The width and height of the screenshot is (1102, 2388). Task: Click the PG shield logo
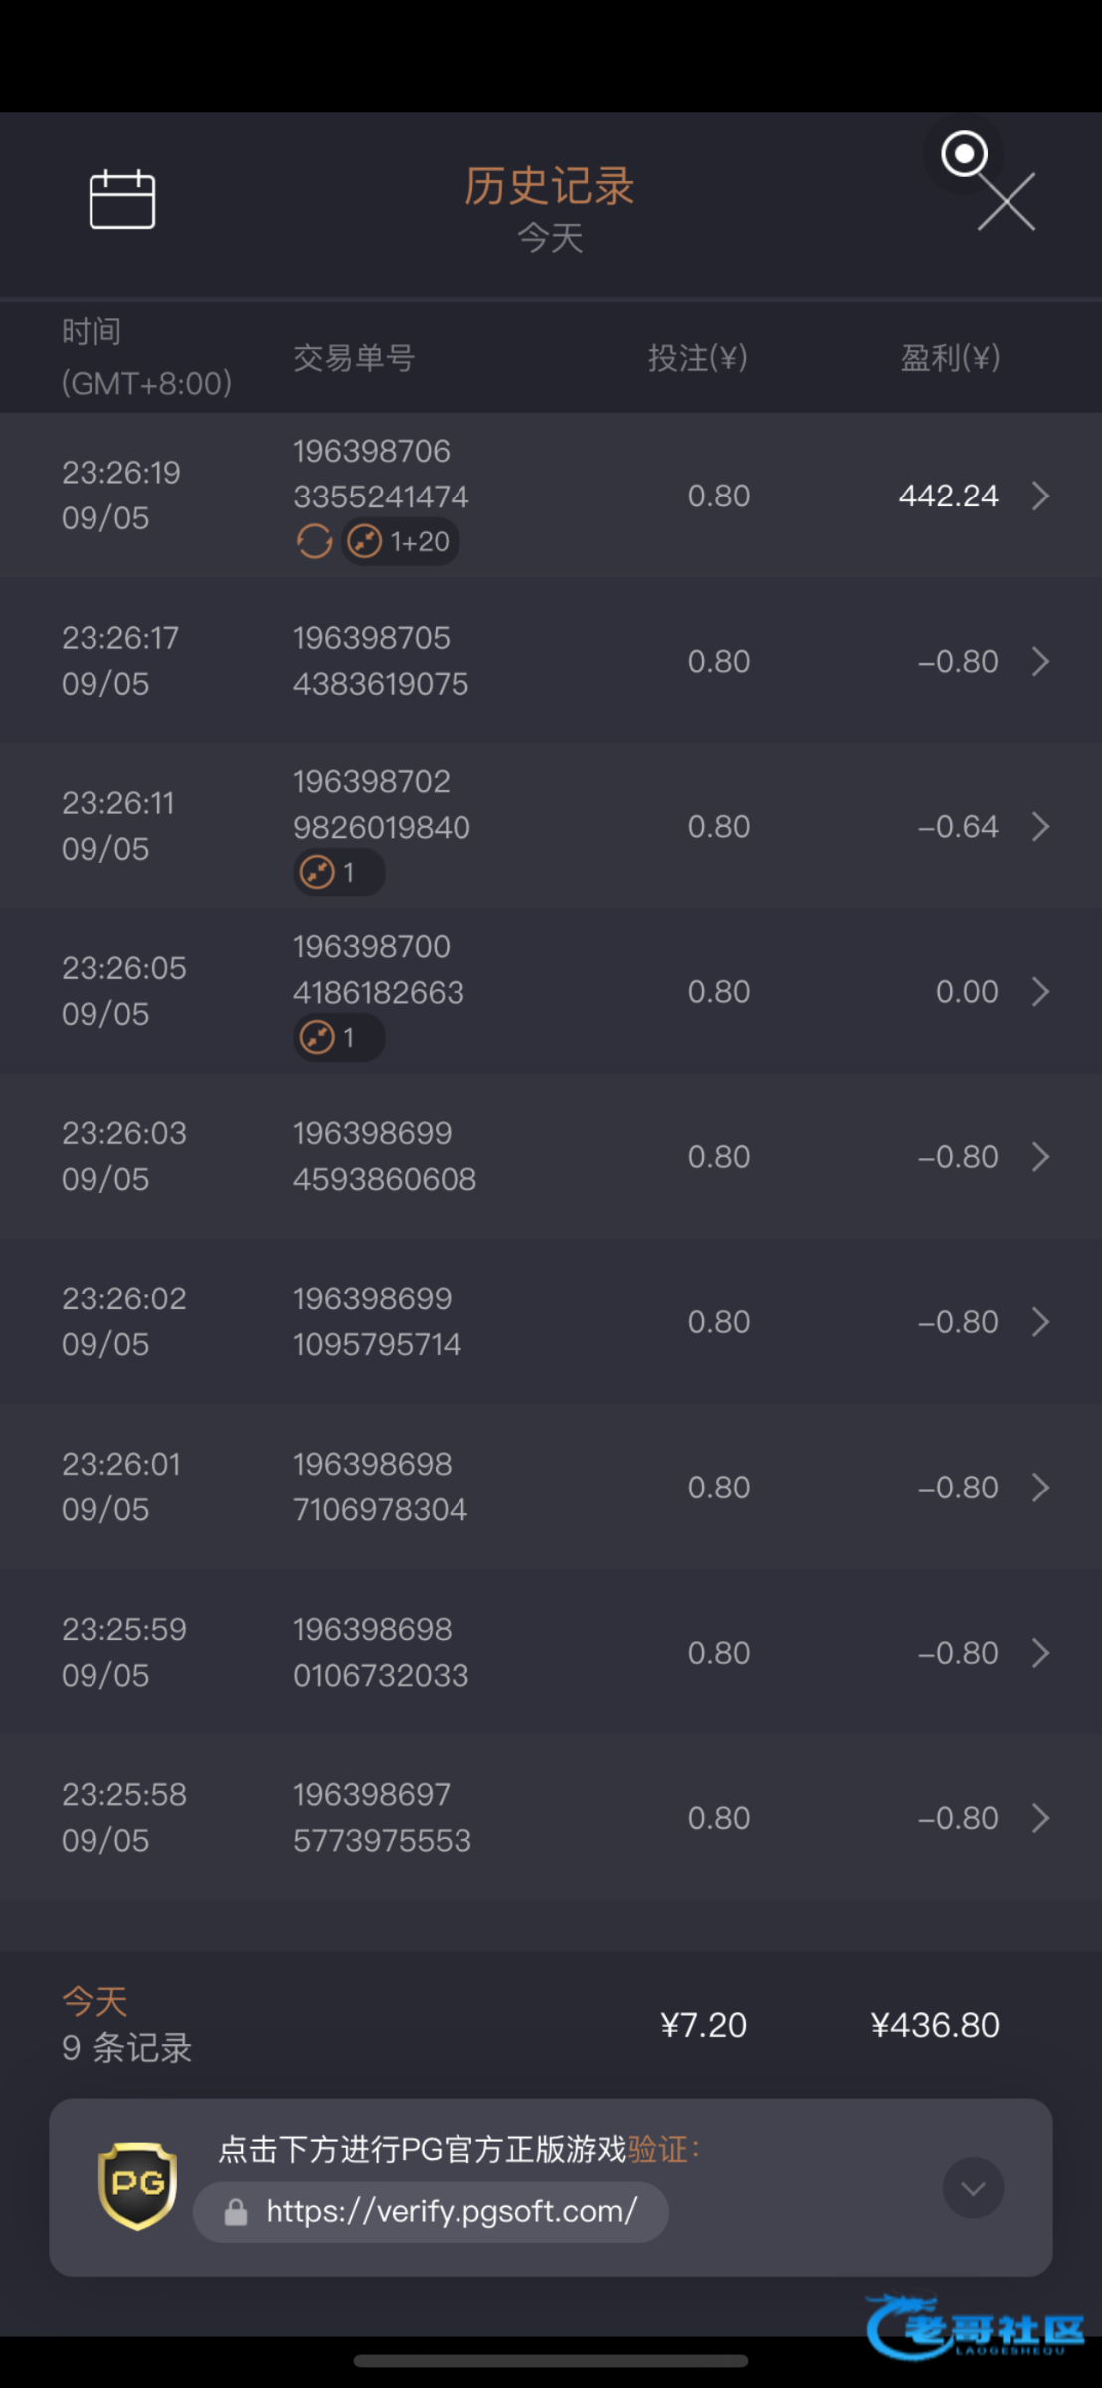(x=138, y=2186)
